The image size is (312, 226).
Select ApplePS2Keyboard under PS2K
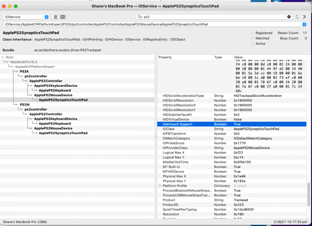55,90
